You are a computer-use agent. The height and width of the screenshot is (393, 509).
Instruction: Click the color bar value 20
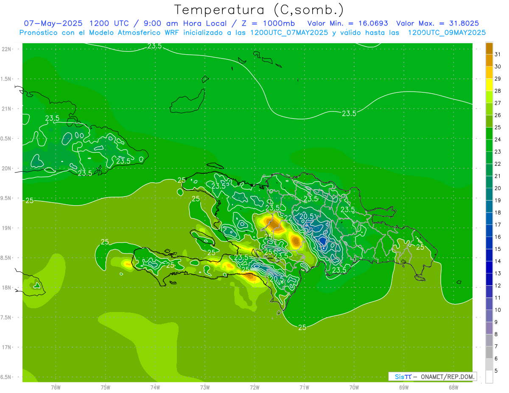click(498, 188)
